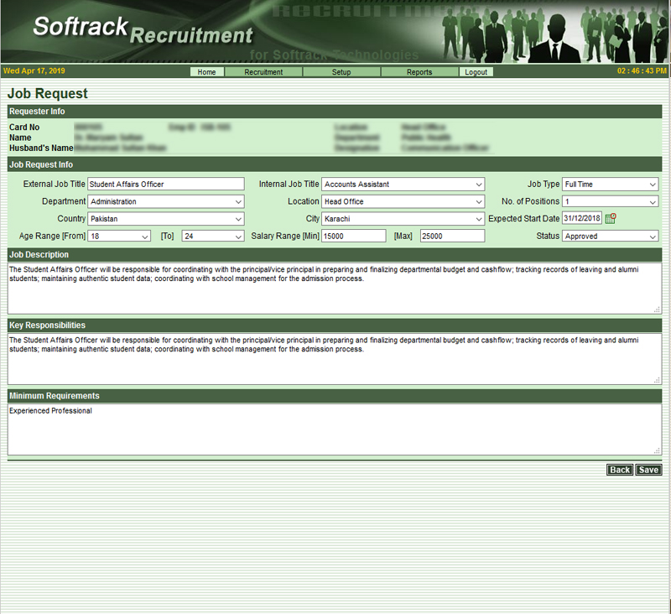The height and width of the screenshot is (614, 671).
Task: Open the Recruitment menu
Action: [x=263, y=72]
